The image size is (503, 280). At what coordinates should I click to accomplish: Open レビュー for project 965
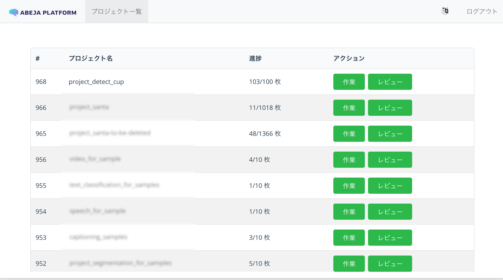point(390,133)
